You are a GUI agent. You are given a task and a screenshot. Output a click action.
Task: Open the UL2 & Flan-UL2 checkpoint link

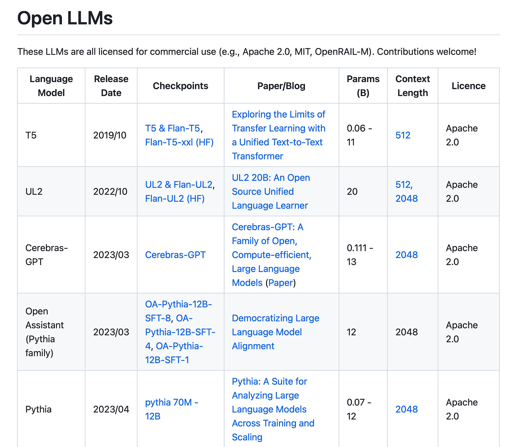179,185
